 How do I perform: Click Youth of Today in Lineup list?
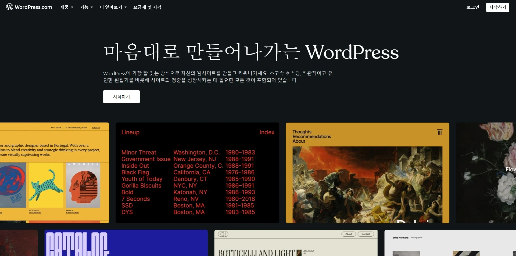point(142,179)
